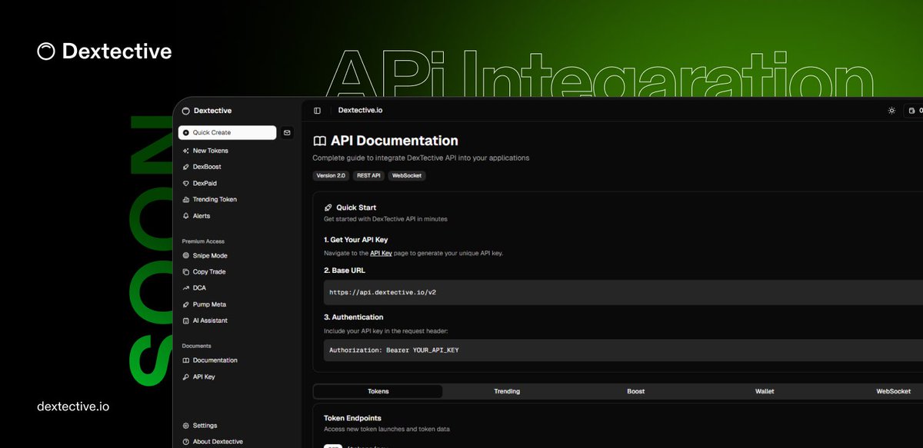Open the mail inbox icon beside Quick Create
This screenshot has width=923, height=448.
pyautogui.click(x=287, y=133)
